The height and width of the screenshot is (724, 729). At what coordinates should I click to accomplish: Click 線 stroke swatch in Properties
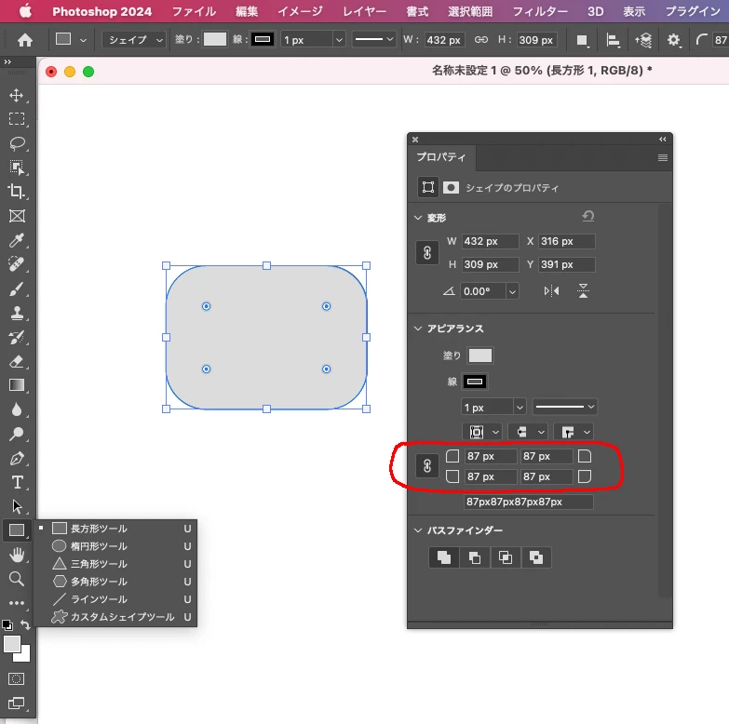coord(474,382)
